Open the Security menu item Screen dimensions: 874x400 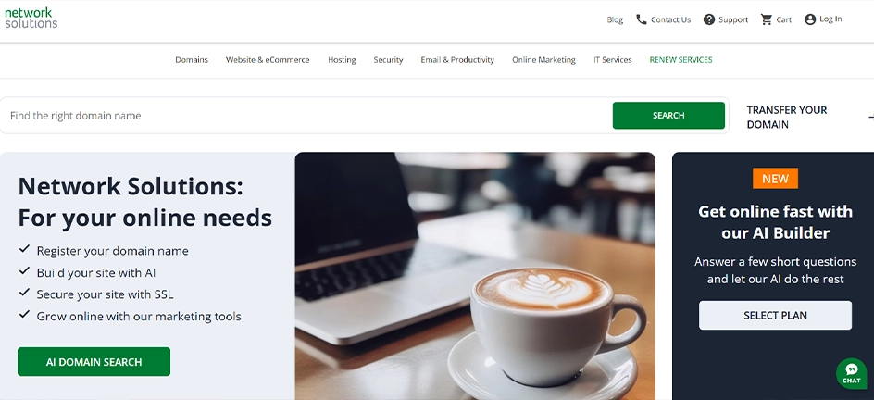point(388,60)
